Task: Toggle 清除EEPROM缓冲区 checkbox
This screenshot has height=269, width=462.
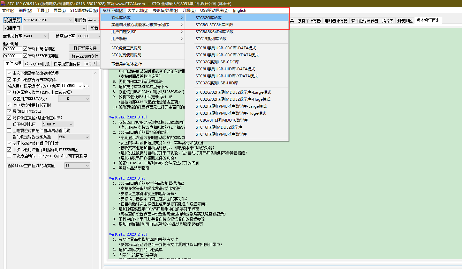Action: point(25,56)
